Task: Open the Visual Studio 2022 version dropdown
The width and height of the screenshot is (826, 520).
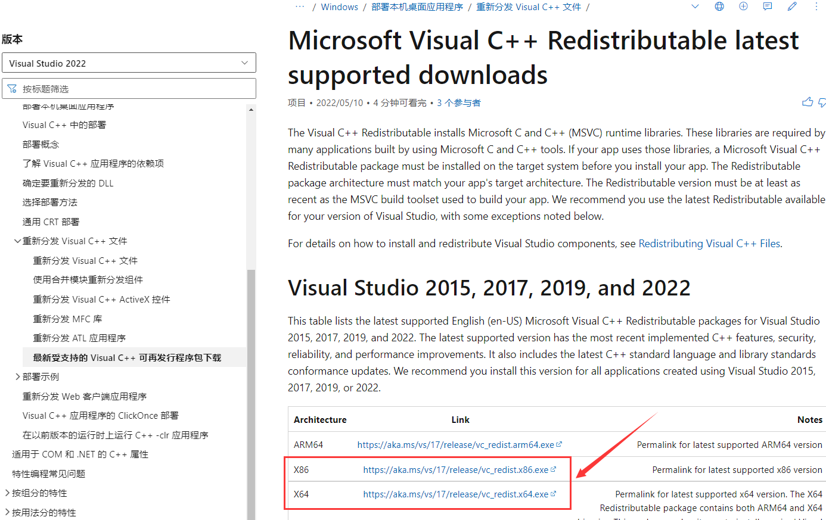Action: (x=129, y=63)
